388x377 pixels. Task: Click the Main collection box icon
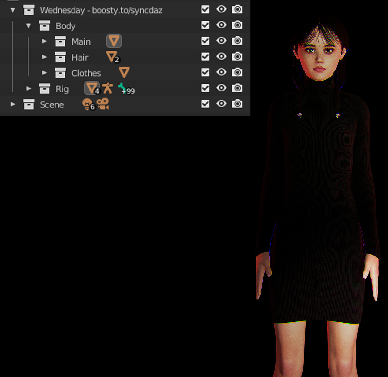pyautogui.click(x=60, y=41)
